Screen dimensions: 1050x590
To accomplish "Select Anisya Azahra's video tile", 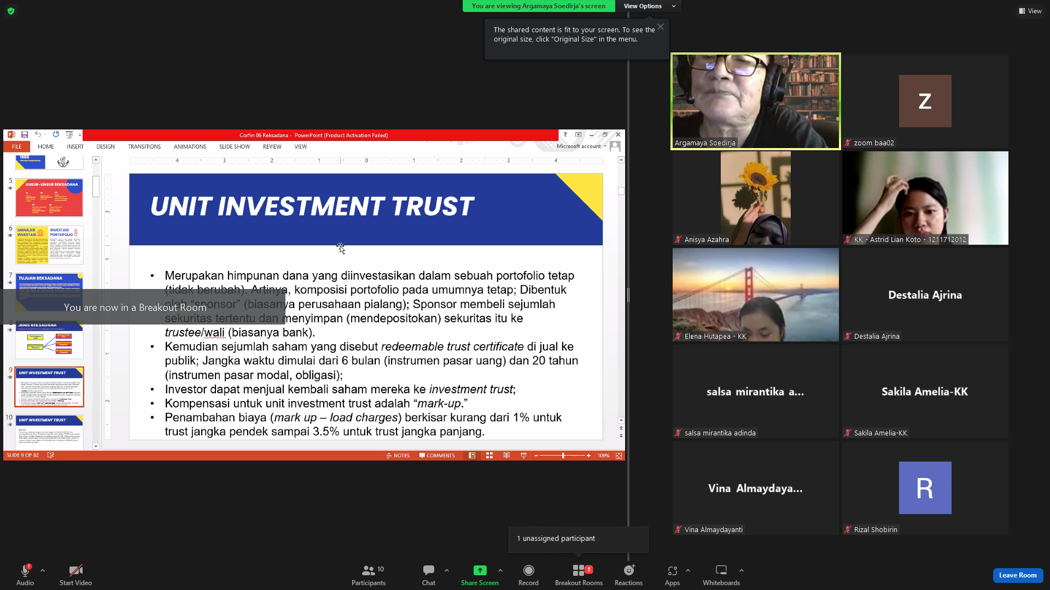I will click(x=756, y=198).
